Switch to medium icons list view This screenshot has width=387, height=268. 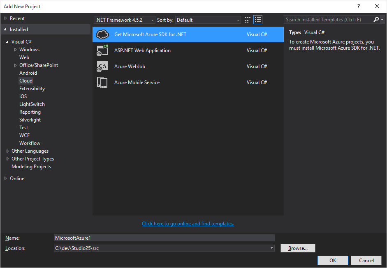(258, 20)
